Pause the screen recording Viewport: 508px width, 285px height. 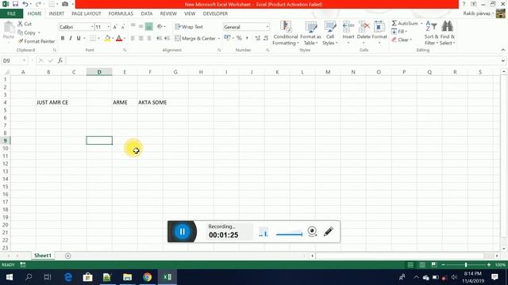[182, 231]
